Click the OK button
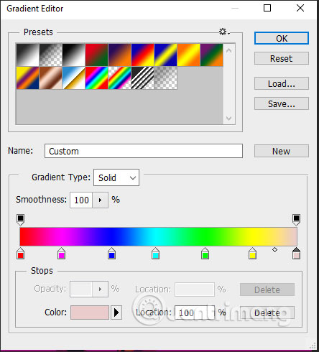Screen dimensions: 319x352 click(282, 38)
